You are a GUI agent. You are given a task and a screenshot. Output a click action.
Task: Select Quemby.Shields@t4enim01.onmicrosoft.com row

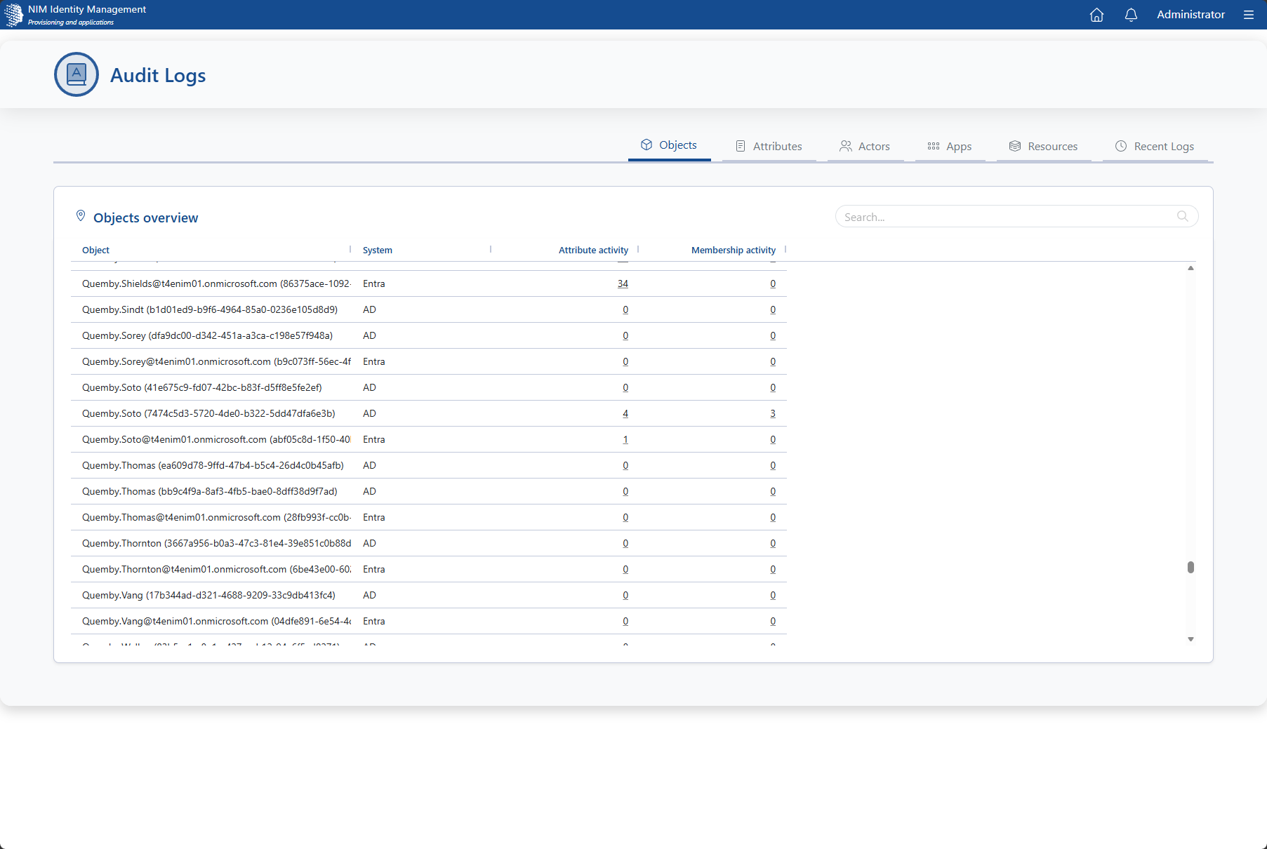click(x=429, y=283)
